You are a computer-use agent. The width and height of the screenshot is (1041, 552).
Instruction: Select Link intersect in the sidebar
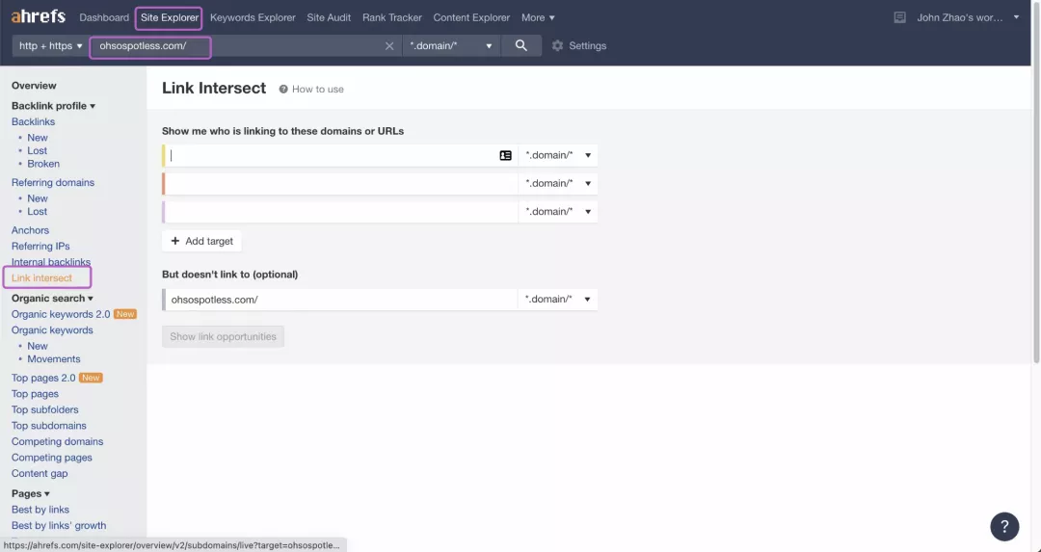[41, 278]
